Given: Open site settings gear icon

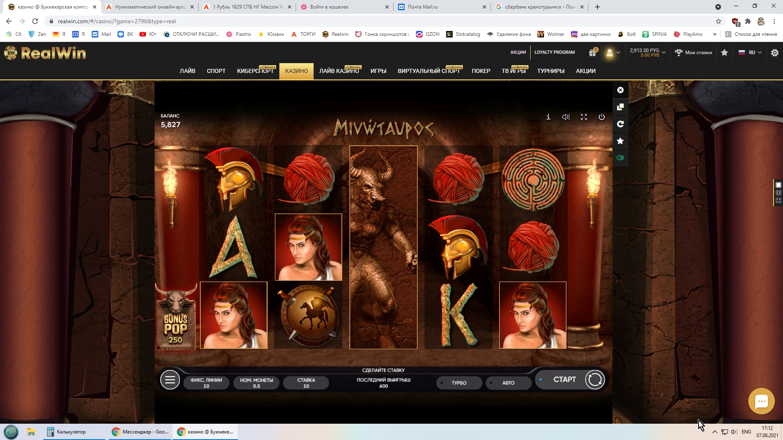Looking at the screenshot, I should [775, 53].
